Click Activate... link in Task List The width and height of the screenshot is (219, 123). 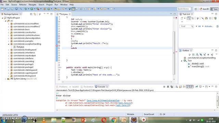pyautogui.click(x=209, y=26)
